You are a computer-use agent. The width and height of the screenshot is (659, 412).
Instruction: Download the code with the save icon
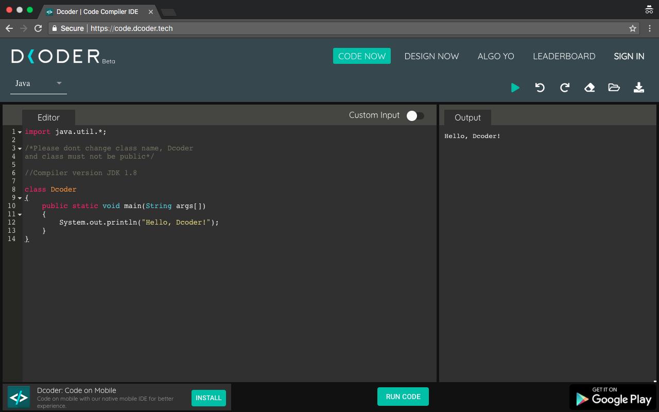639,88
